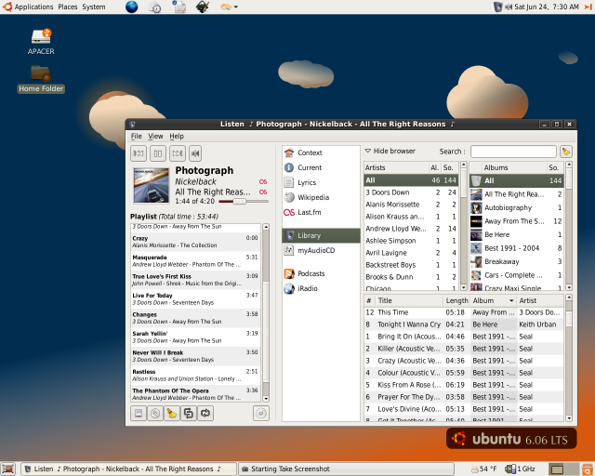Click the Last.fm icon beside Nickelback
The height and width of the screenshot is (476, 595).
(x=263, y=182)
